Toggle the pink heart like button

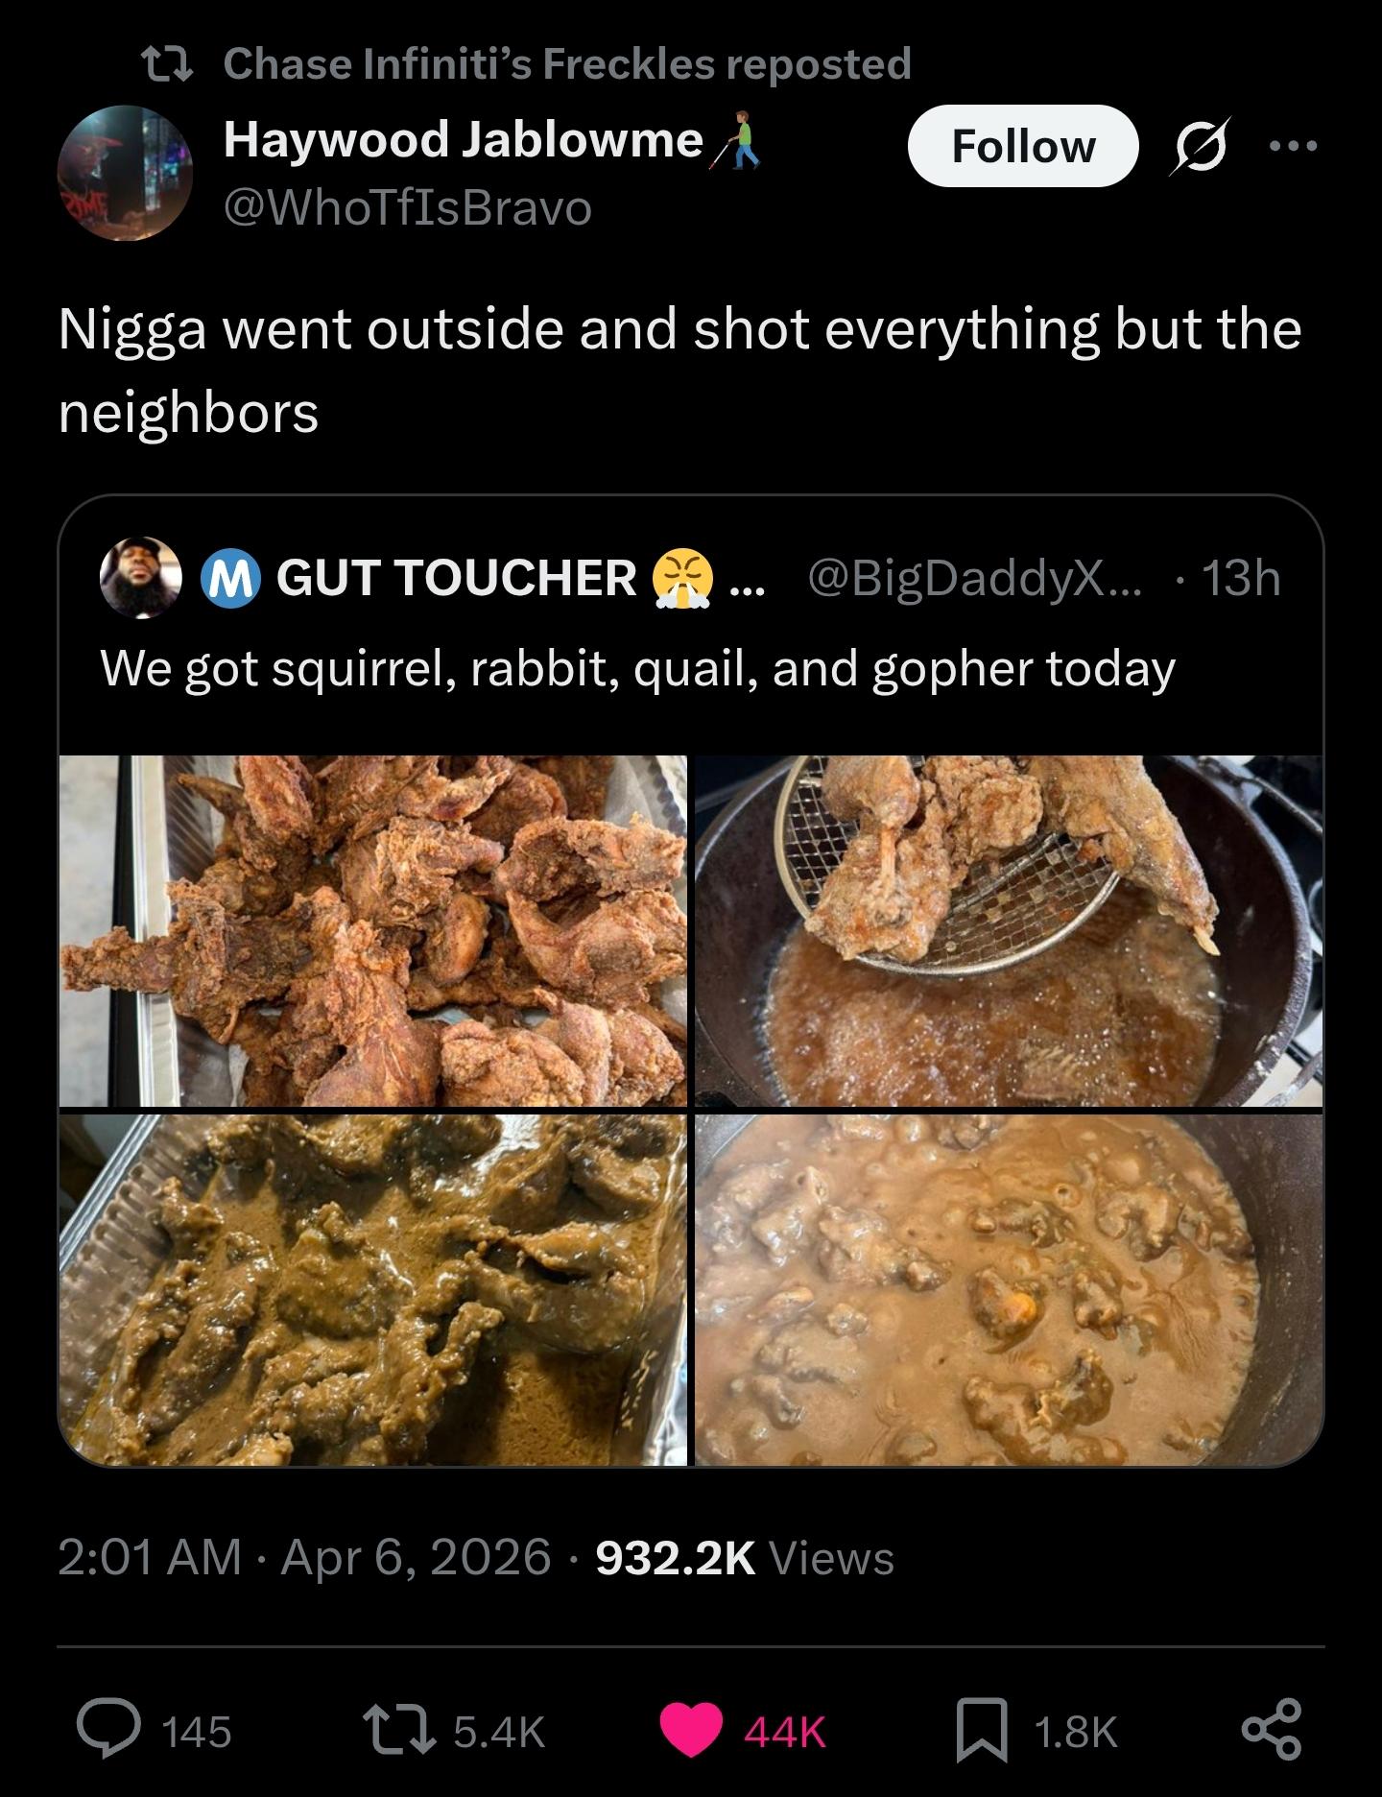click(692, 1731)
